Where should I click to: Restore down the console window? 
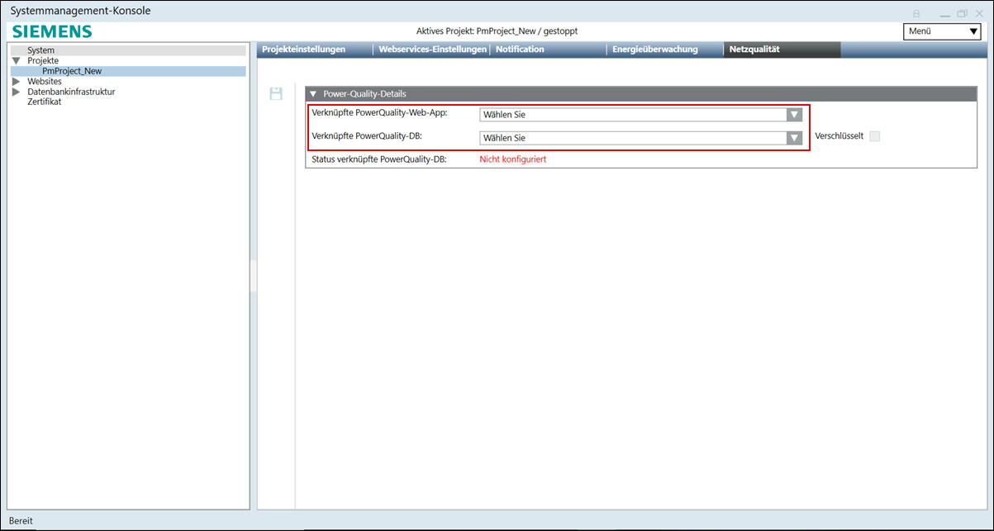962,14
